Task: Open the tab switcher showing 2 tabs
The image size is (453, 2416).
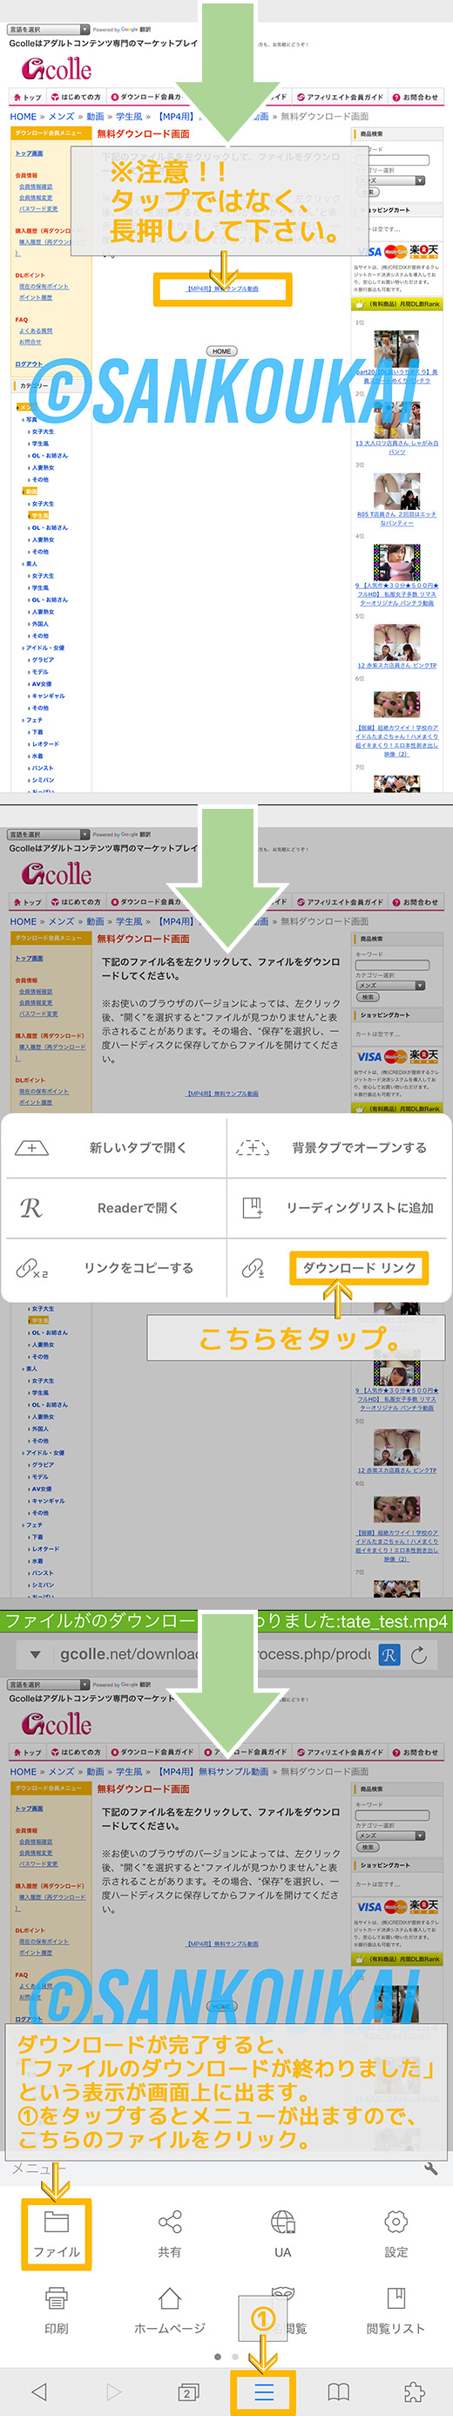Action: point(188,2391)
